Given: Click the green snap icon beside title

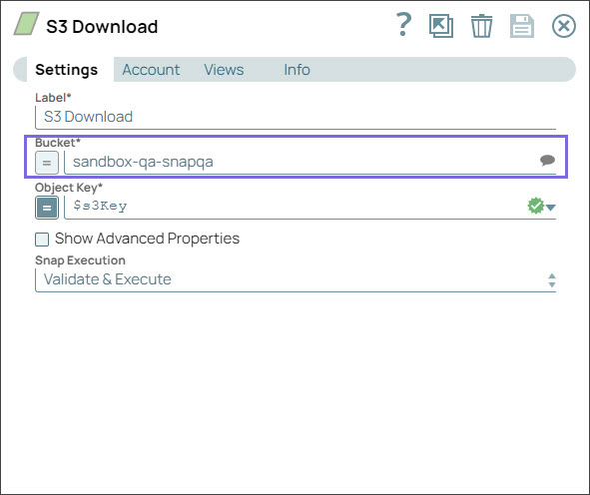Looking at the screenshot, I should 26,24.
